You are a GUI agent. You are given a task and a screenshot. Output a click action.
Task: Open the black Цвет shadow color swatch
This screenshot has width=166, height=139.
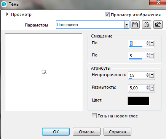(x=139, y=101)
